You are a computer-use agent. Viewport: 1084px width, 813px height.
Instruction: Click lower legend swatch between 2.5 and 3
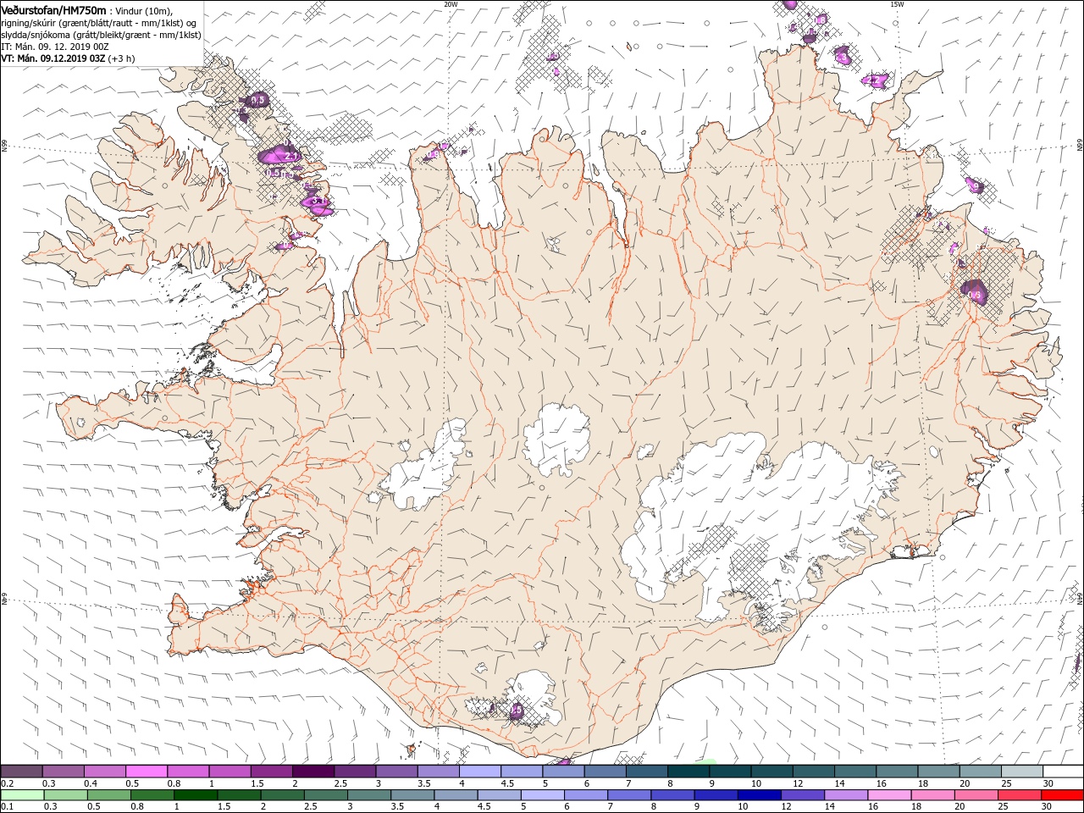click(325, 796)
